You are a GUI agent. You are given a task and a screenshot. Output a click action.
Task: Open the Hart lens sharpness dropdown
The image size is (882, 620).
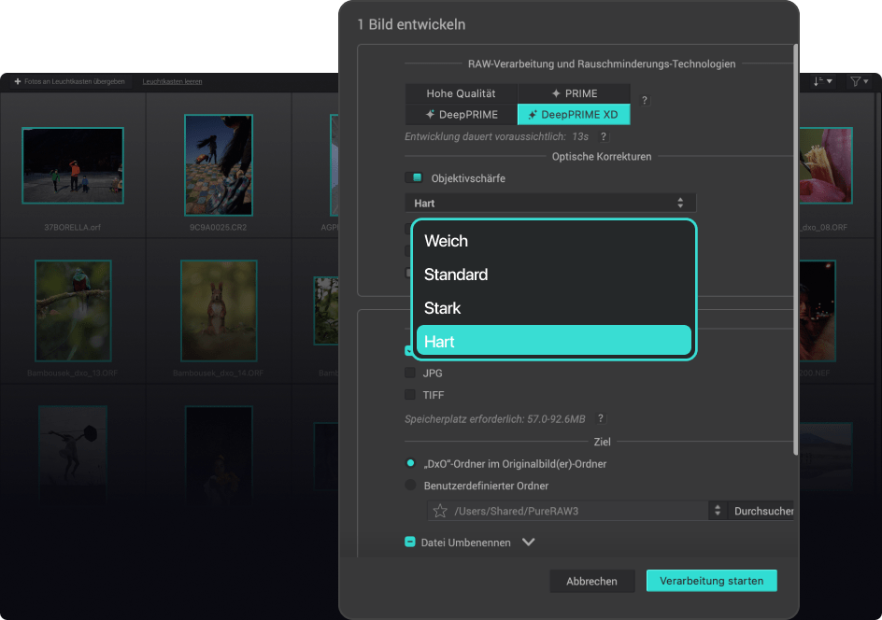click(x=550, y=203)
